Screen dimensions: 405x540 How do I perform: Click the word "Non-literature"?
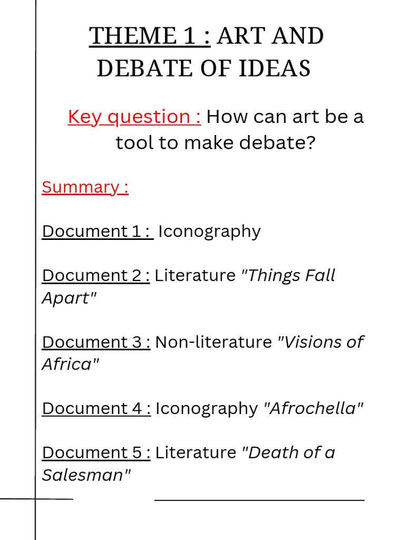pyautogui.click(x=214, y=342)
